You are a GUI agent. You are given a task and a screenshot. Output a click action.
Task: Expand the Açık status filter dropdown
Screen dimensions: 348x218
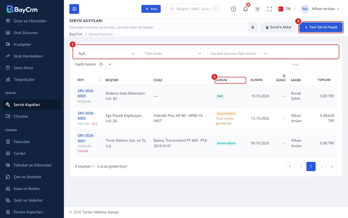pos(107,53)
